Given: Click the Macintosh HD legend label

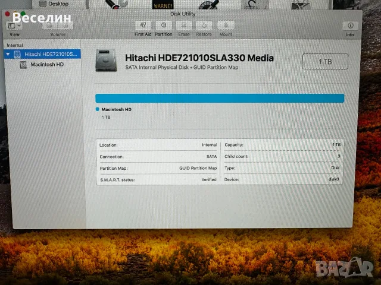Looking at the screenshot, I should pos(117,109).
